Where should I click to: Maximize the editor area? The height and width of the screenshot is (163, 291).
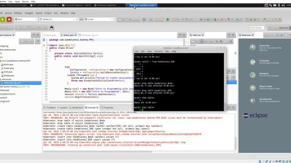(x=184, y=35)
